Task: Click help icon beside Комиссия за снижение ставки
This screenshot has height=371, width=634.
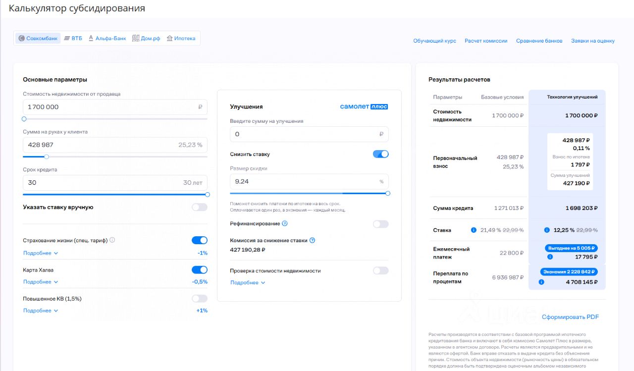Action: [313, 240]
